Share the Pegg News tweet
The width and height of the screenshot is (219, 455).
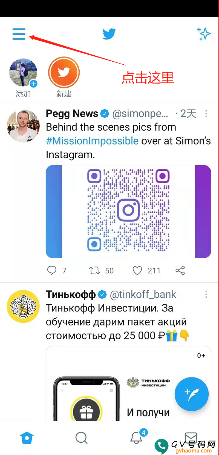point(180,270)
